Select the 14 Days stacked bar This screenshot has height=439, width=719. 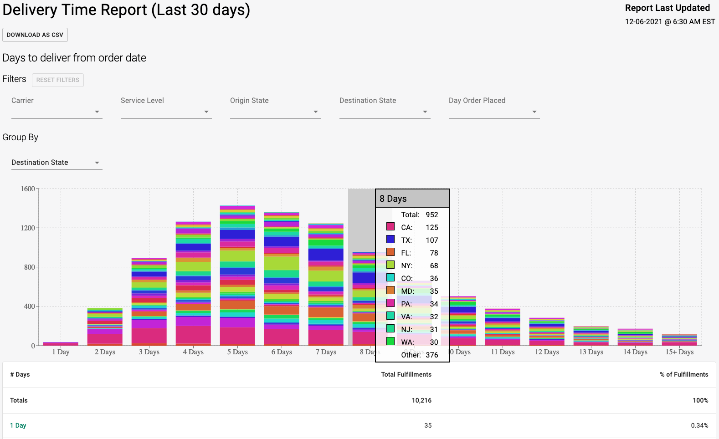(635, 337)
